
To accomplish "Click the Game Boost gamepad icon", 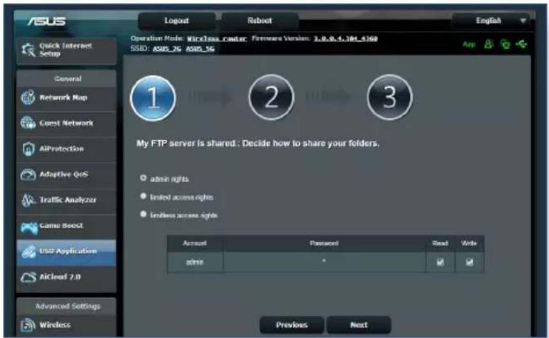I will [x=29, y=228].
